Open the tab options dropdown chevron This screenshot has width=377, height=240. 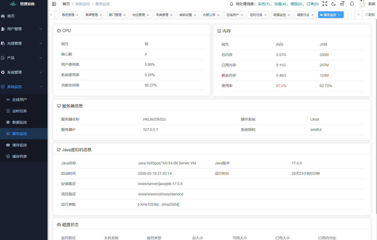click(x=358, y=15)
